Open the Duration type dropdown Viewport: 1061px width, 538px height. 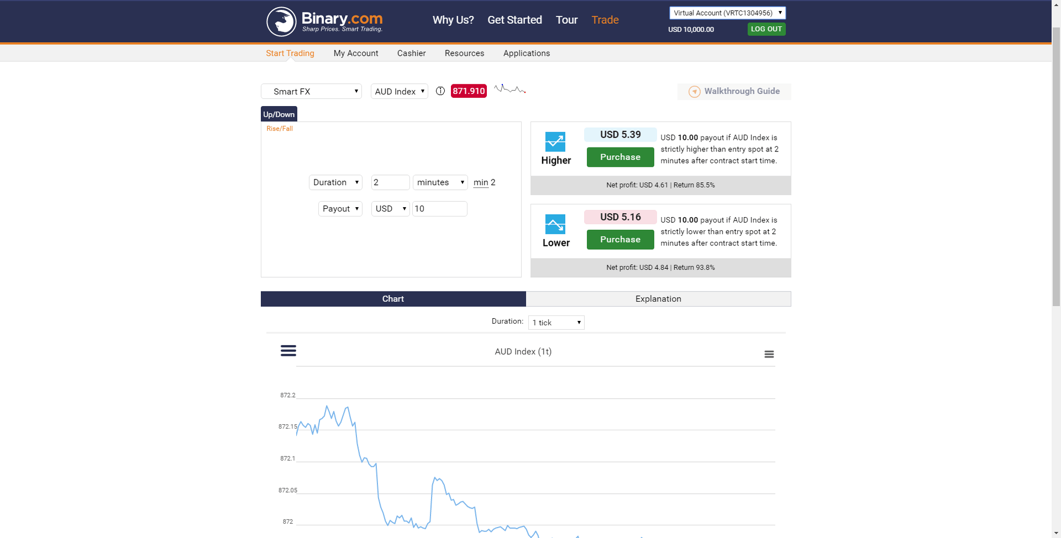click(335, 182)
